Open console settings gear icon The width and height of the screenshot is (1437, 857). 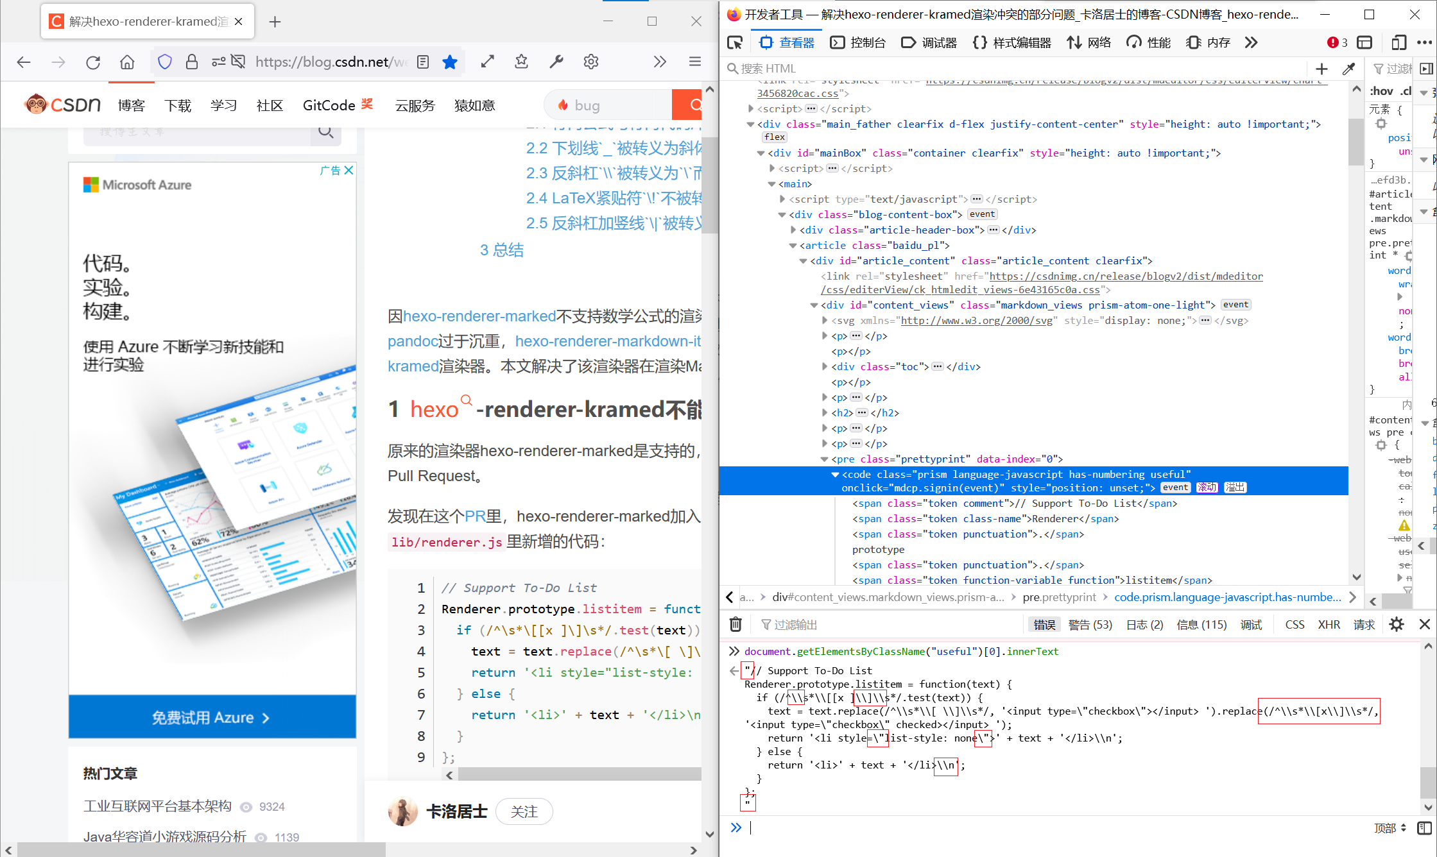[1397, 624]
